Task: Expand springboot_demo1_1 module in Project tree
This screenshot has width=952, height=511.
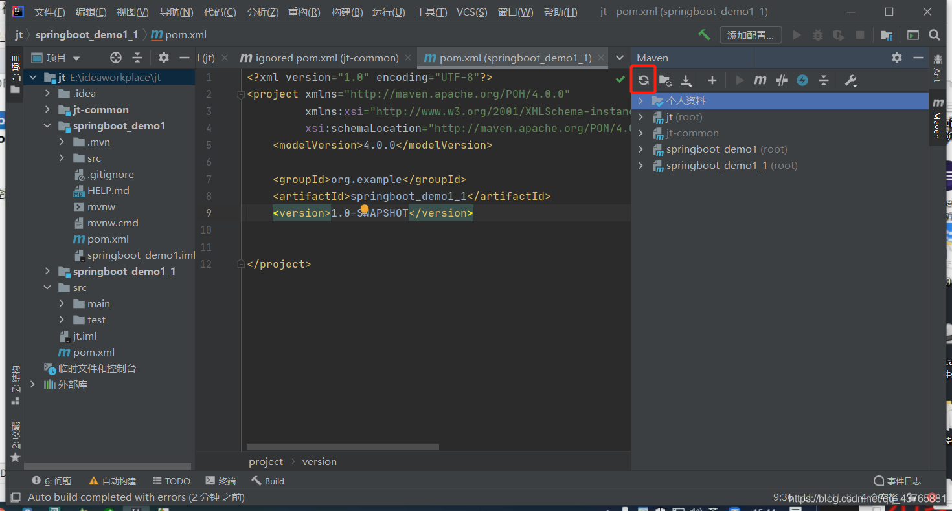Action: [x=47, y=271]
